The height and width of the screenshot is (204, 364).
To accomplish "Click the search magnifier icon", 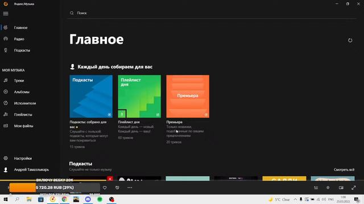I will (72, 13).
